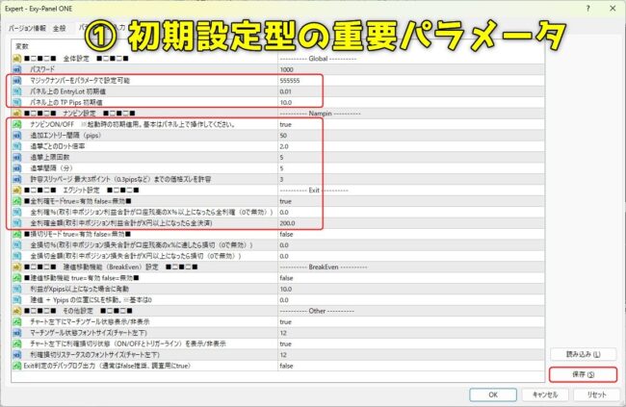Click the icon beside the マジックナンバー parameter row
The width and height of the screenshot is (626, 407).
click(x=19, y=81)
